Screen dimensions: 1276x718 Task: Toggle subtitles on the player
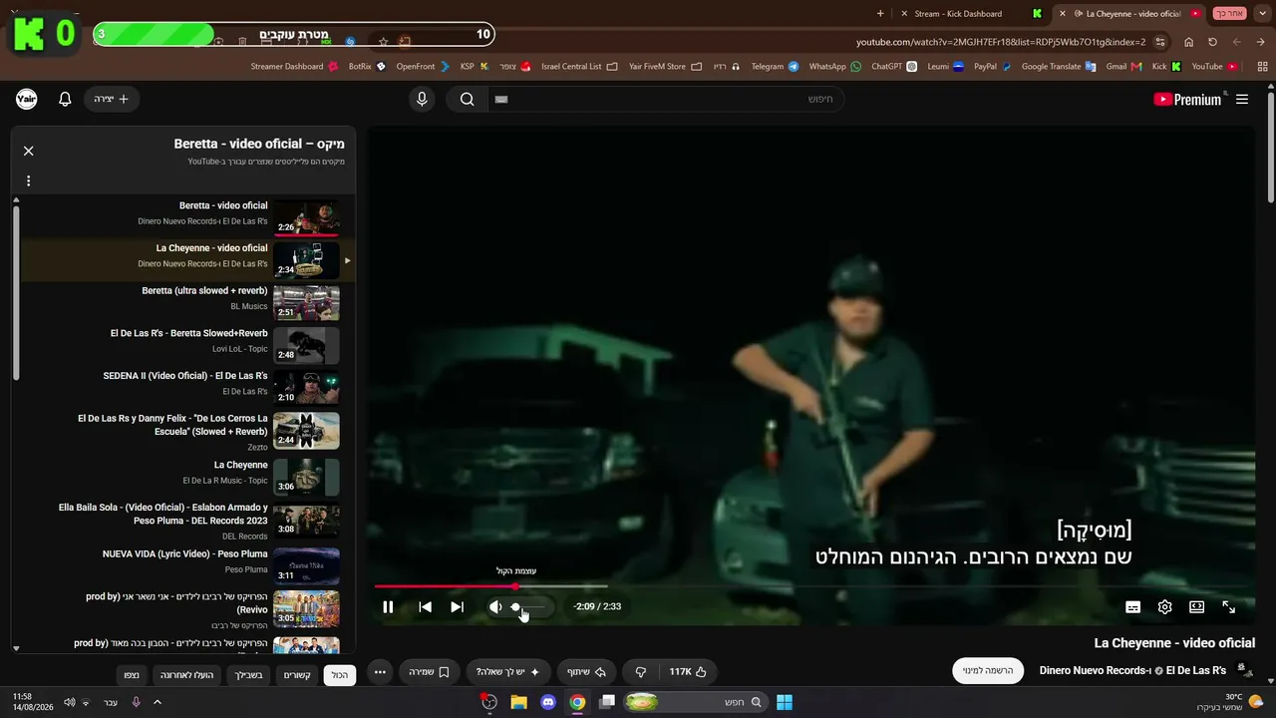(1132, 606)
